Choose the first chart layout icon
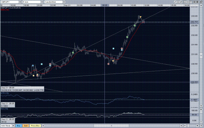 tap(185, 2)
